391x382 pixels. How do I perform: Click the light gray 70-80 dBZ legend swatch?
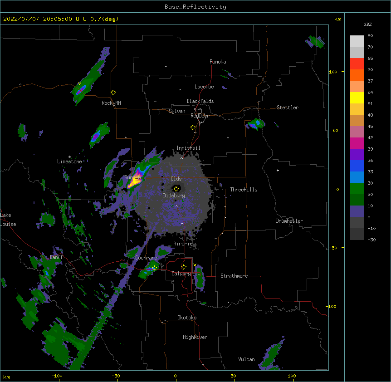pyautogui.click(x=357, y=41)
